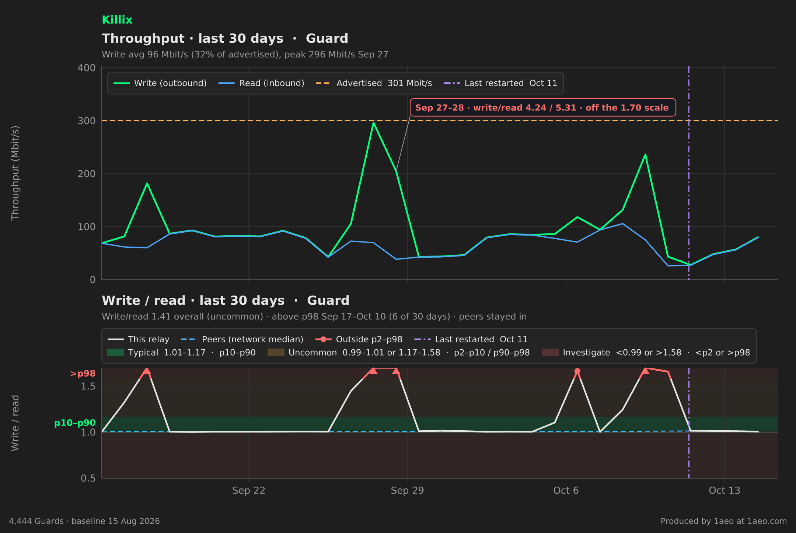Click the Typical 1.01–1.17 legend text
Viewport: 796px width, 533px height.
[x=192, y=353]
